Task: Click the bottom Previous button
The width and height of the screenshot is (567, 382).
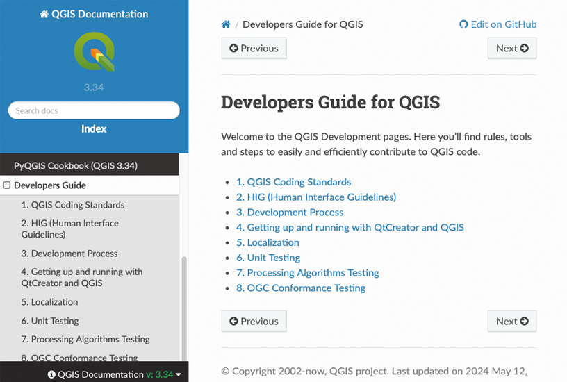Action: (x=254, y=321)
